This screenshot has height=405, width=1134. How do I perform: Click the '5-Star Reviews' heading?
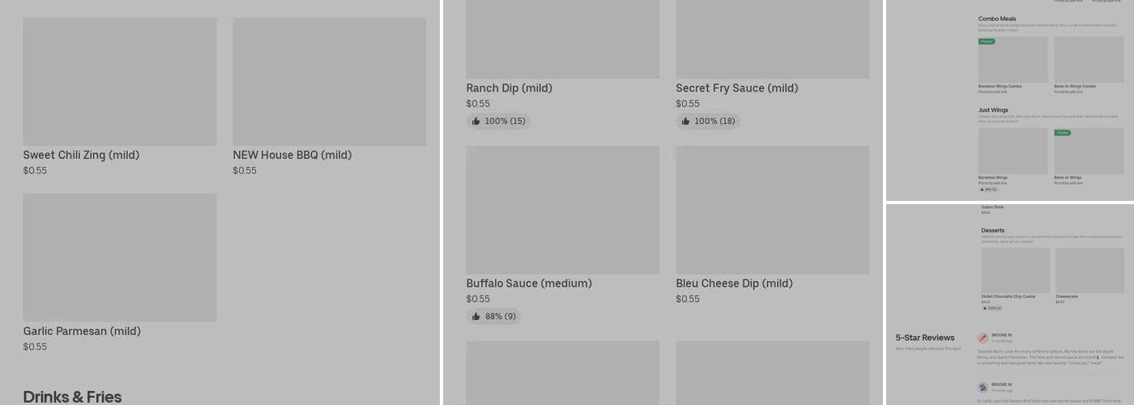[925, 338]
